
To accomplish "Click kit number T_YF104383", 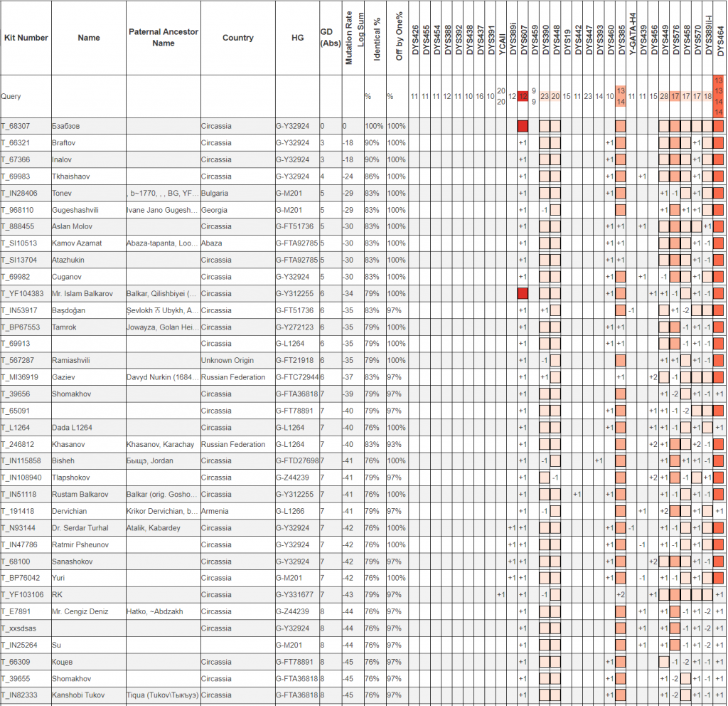I will click(22, 294).
